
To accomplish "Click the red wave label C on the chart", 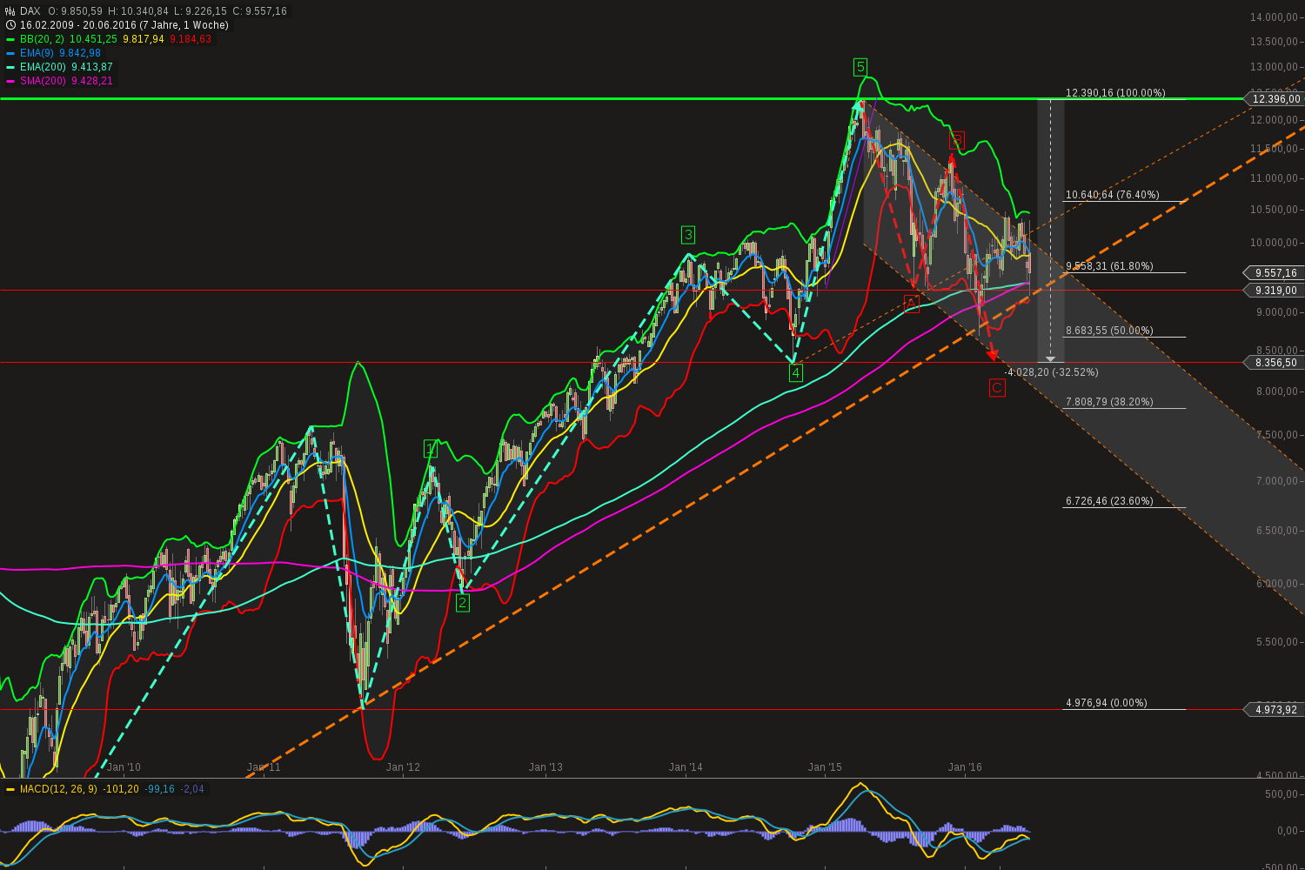I will (997, 388).
